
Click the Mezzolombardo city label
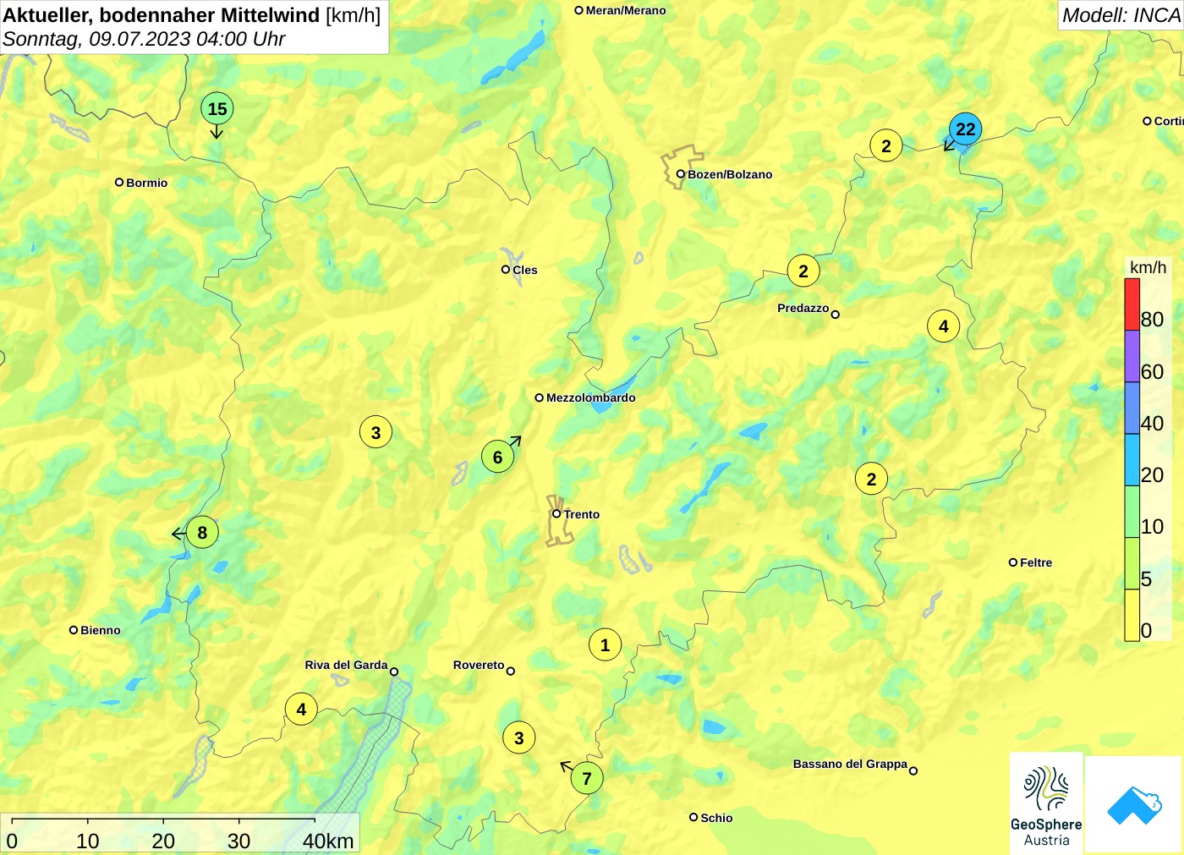[590, 397]
